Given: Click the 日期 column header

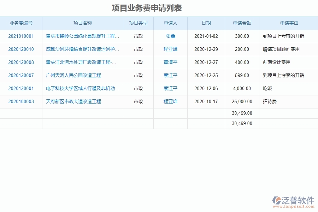Looking at the screenshot, I should [x=207, y=23].
